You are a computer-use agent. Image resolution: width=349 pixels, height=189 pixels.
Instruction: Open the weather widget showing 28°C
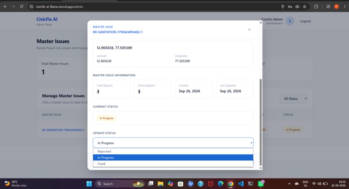click(x=15, y=184)
